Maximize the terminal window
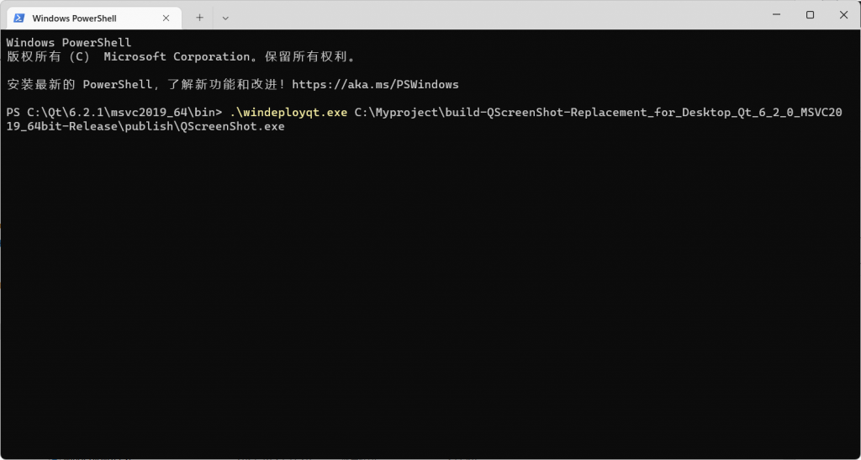This screenshot has height=460, width=861. (x=810, y=14)
